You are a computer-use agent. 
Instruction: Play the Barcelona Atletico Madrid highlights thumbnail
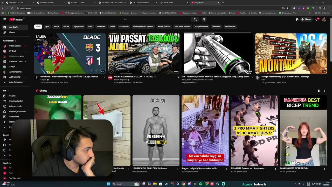click(x=70, y=54)
